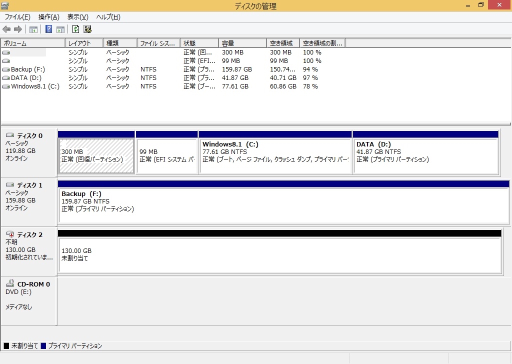This screenshot has height=364, width=512.
Task: Open the 操作(A) menu
Action: (48, 17)
